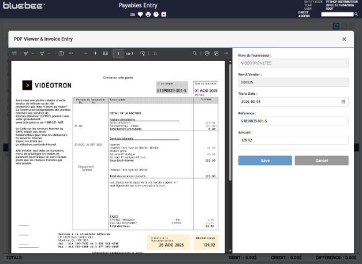This screenshot has width=362, height=264.
Task: Click the printer icon in header
Action: [x=148, y=14]
